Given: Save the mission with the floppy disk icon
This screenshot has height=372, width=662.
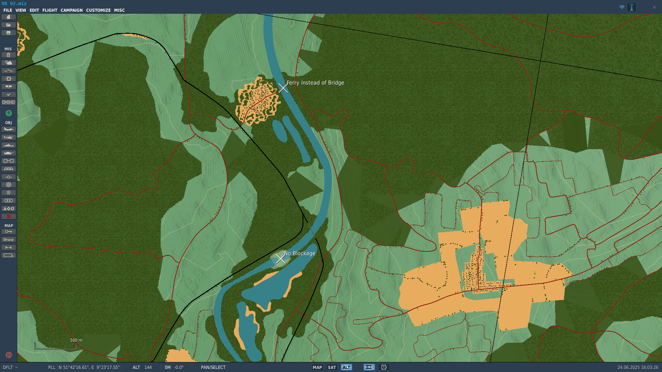Looking at the screenshot, I should click(x=8, y=33).
